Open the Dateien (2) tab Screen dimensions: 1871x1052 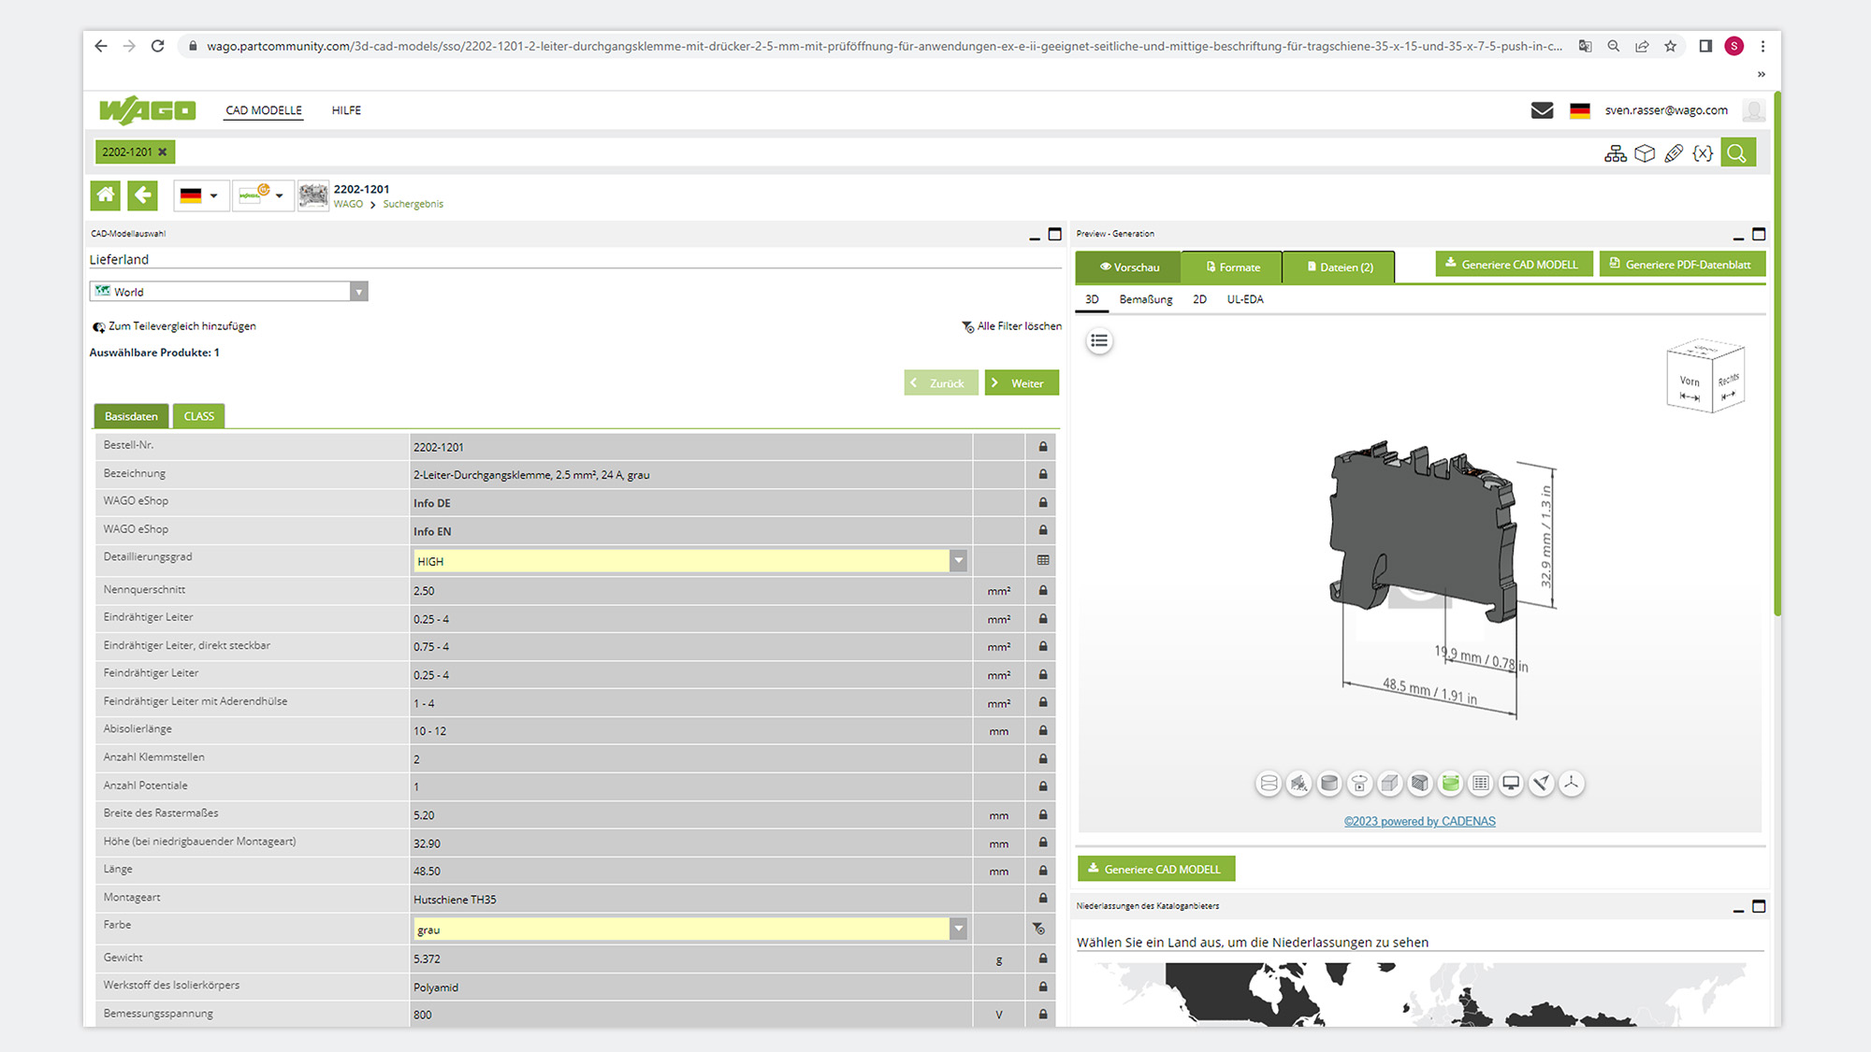1339,267
